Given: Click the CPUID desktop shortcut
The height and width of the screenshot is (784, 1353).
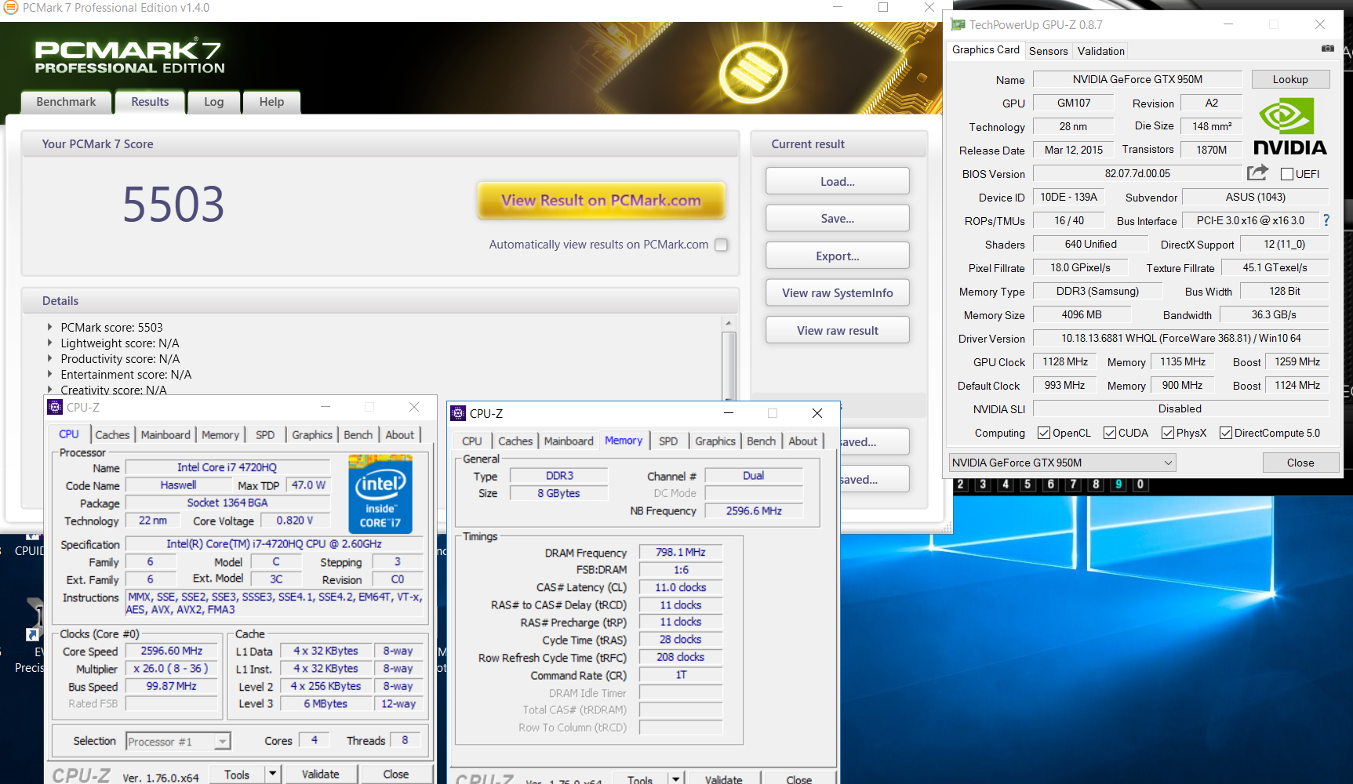Looking at the screenshot, I should (28, 545).
